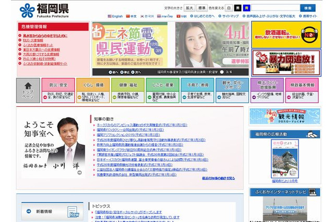The width and height of the screenshot is (334, 222).
Task: Open 最近の知事の動きを見る link
Action: coord(219,178)
